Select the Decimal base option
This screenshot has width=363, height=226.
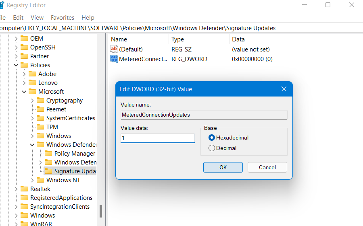(212, 148)
